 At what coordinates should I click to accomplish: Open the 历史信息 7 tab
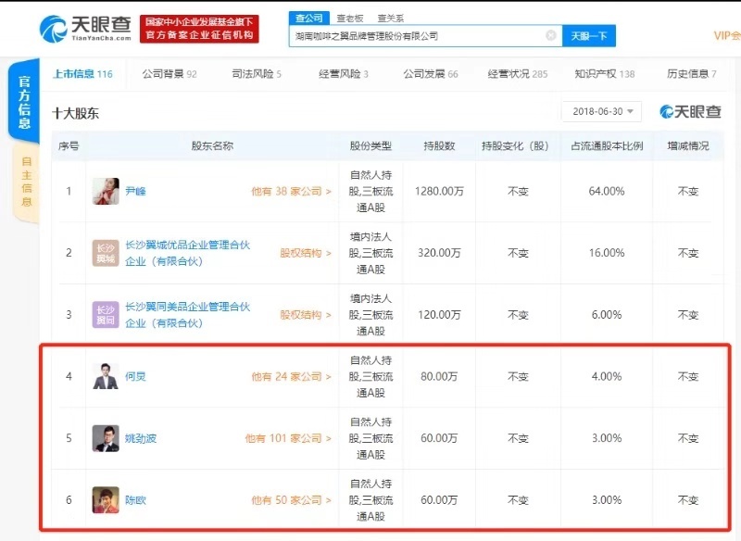(x=691, y=74)
